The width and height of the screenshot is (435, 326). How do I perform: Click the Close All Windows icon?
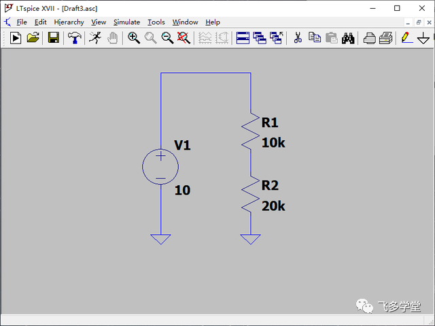(x=277, y=37)
